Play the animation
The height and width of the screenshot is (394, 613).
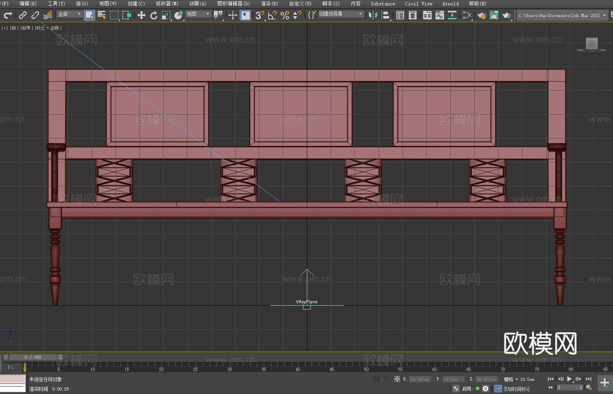570,379
